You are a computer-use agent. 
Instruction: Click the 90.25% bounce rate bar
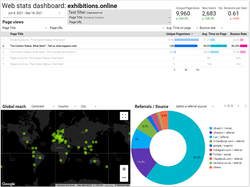pyautogui.click(x=244, y=46)
